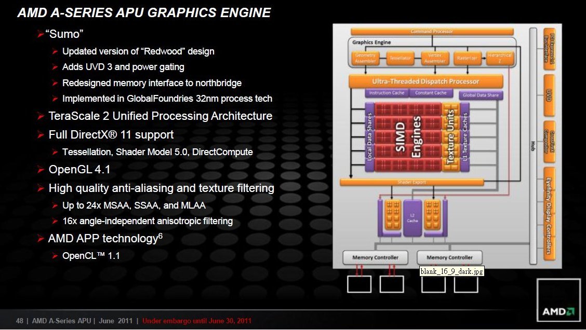Click the Command Processor block in diagram
Screen dimensions: 586x330
pyautogui.click(x=432, y=31)
